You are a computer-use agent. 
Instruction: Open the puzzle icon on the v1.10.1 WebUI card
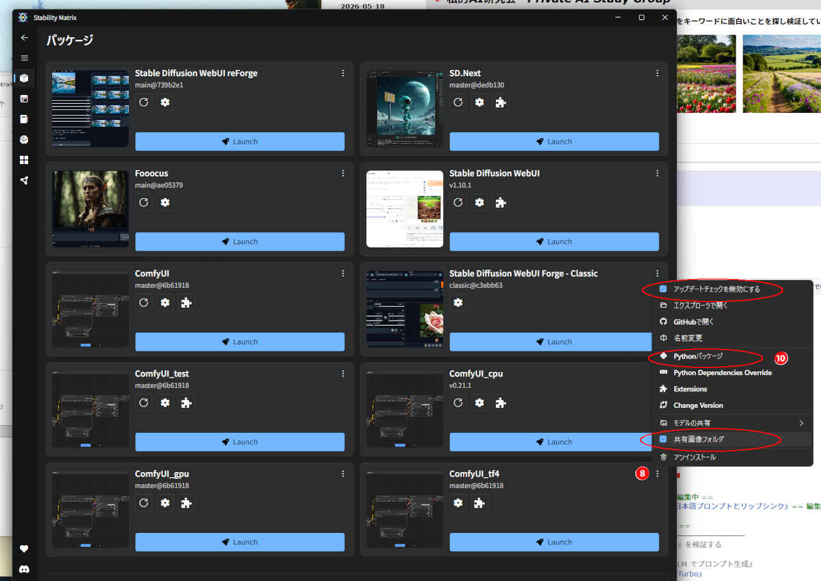click(501, 202)
